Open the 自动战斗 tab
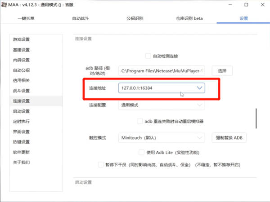The image size is (270, 202). 81,19
